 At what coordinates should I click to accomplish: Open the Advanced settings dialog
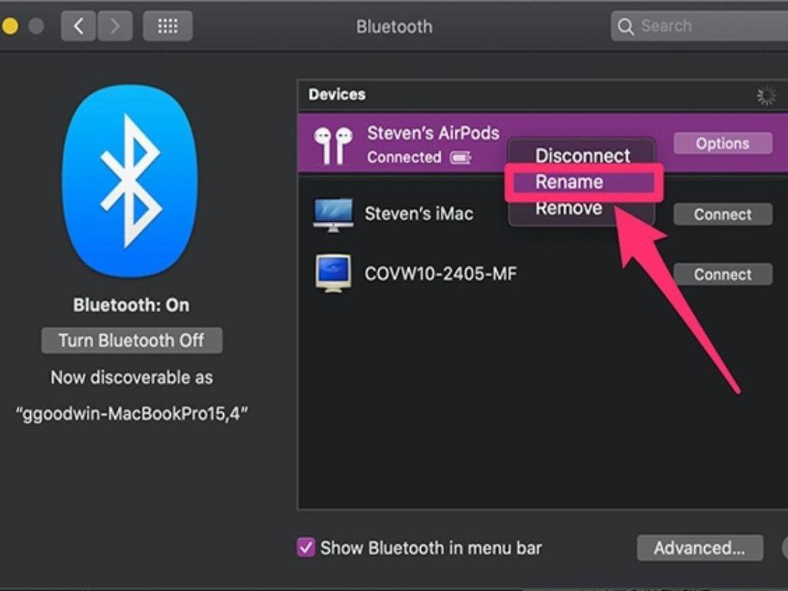700,548
